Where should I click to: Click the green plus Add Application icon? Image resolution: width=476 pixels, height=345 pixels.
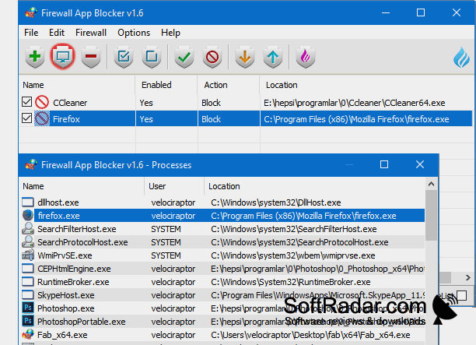(35, 57)
